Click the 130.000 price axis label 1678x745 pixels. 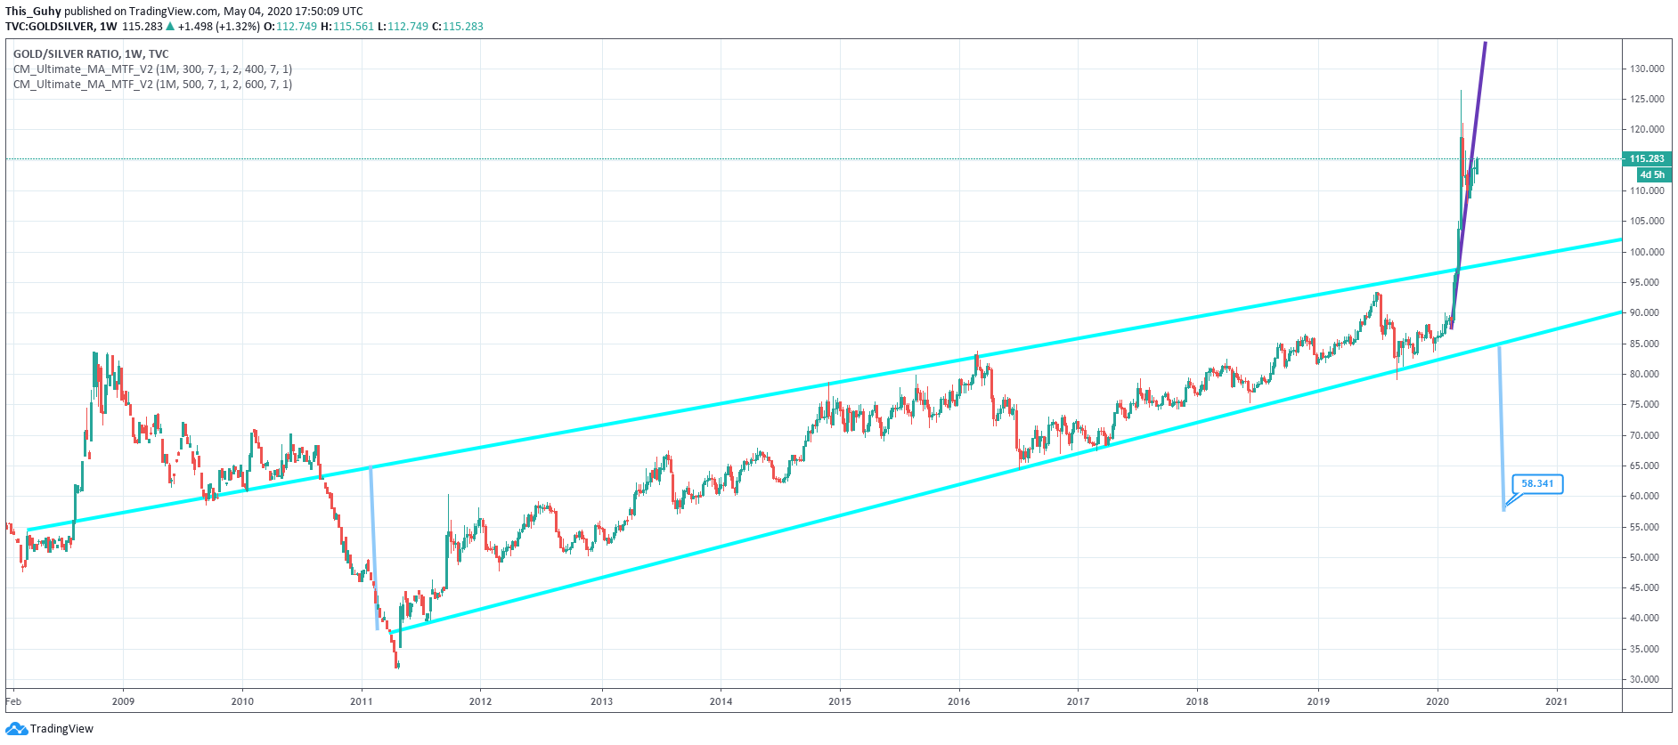1647,69
